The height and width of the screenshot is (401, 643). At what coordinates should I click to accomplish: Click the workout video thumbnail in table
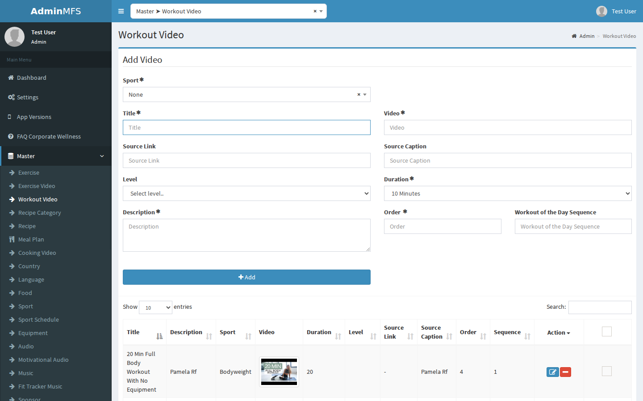coord(279,372)
